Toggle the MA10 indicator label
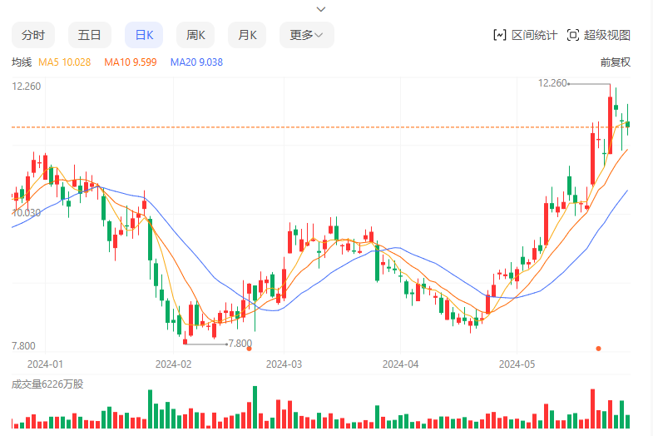 tap(130, 62)
